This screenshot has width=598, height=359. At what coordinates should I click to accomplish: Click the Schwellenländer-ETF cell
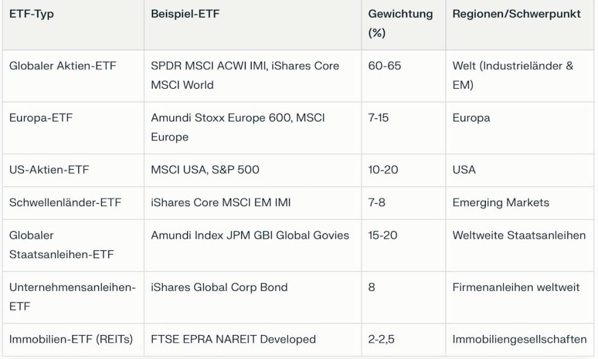pos(65,203)
